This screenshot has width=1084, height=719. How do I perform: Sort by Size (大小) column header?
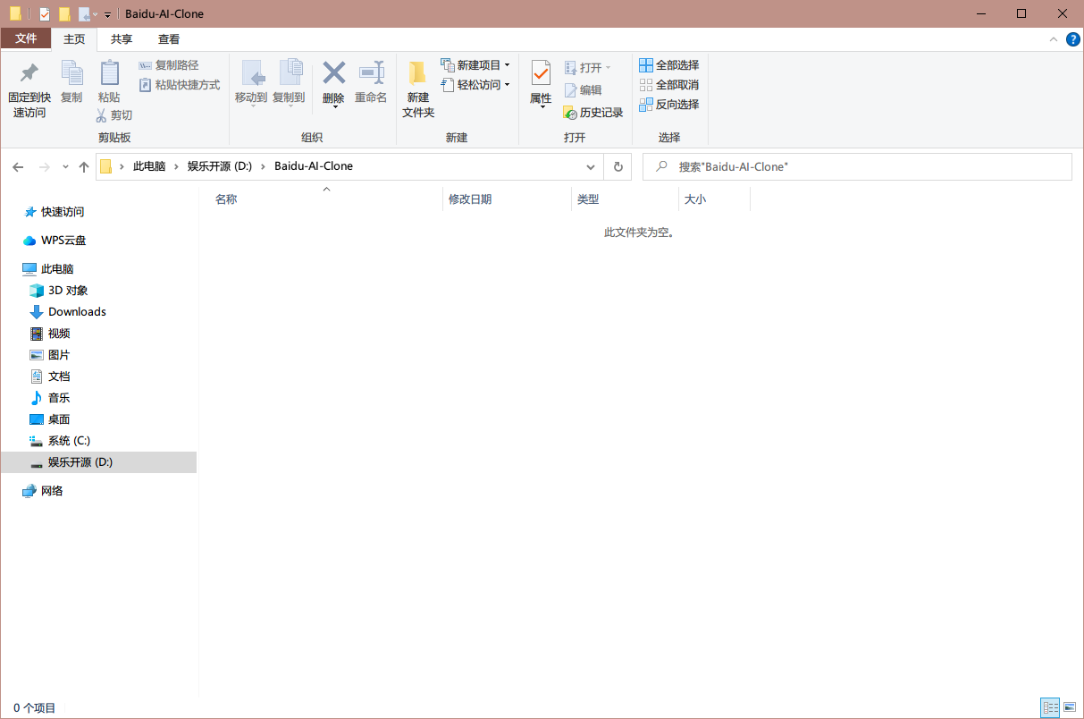(695, 199)
